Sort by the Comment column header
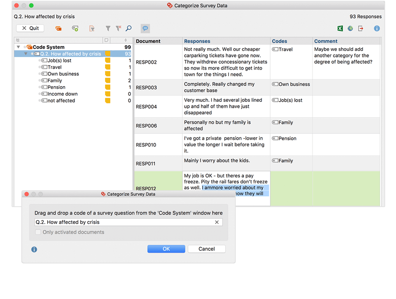This screenshot has height=299, width=396. point(346,41)
